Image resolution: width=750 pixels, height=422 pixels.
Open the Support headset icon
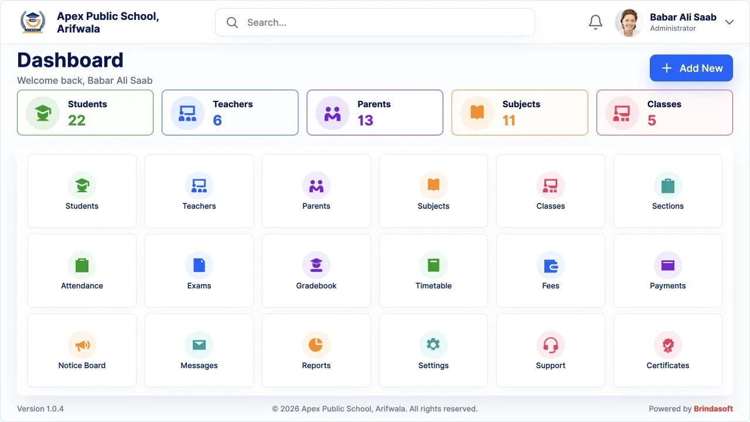pos(551,345)
